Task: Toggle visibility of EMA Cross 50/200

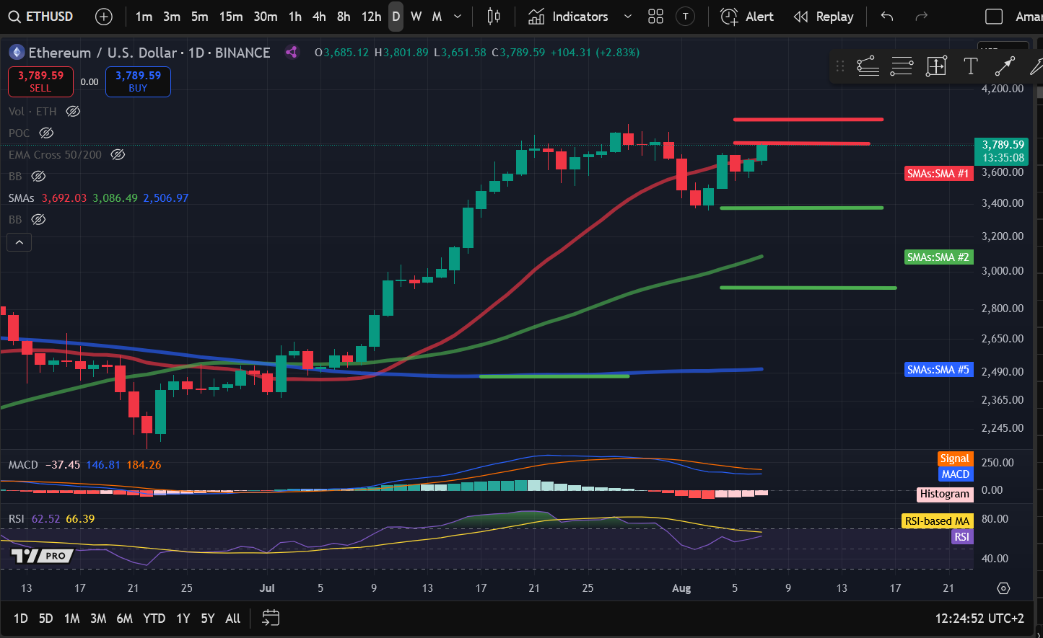Action: (118, 154)
